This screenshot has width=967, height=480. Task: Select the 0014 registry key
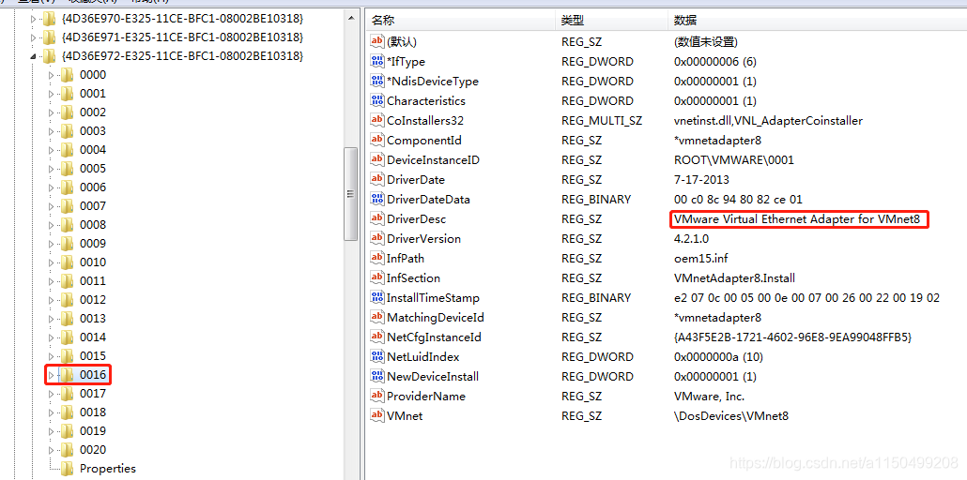(x=93, y=337)
